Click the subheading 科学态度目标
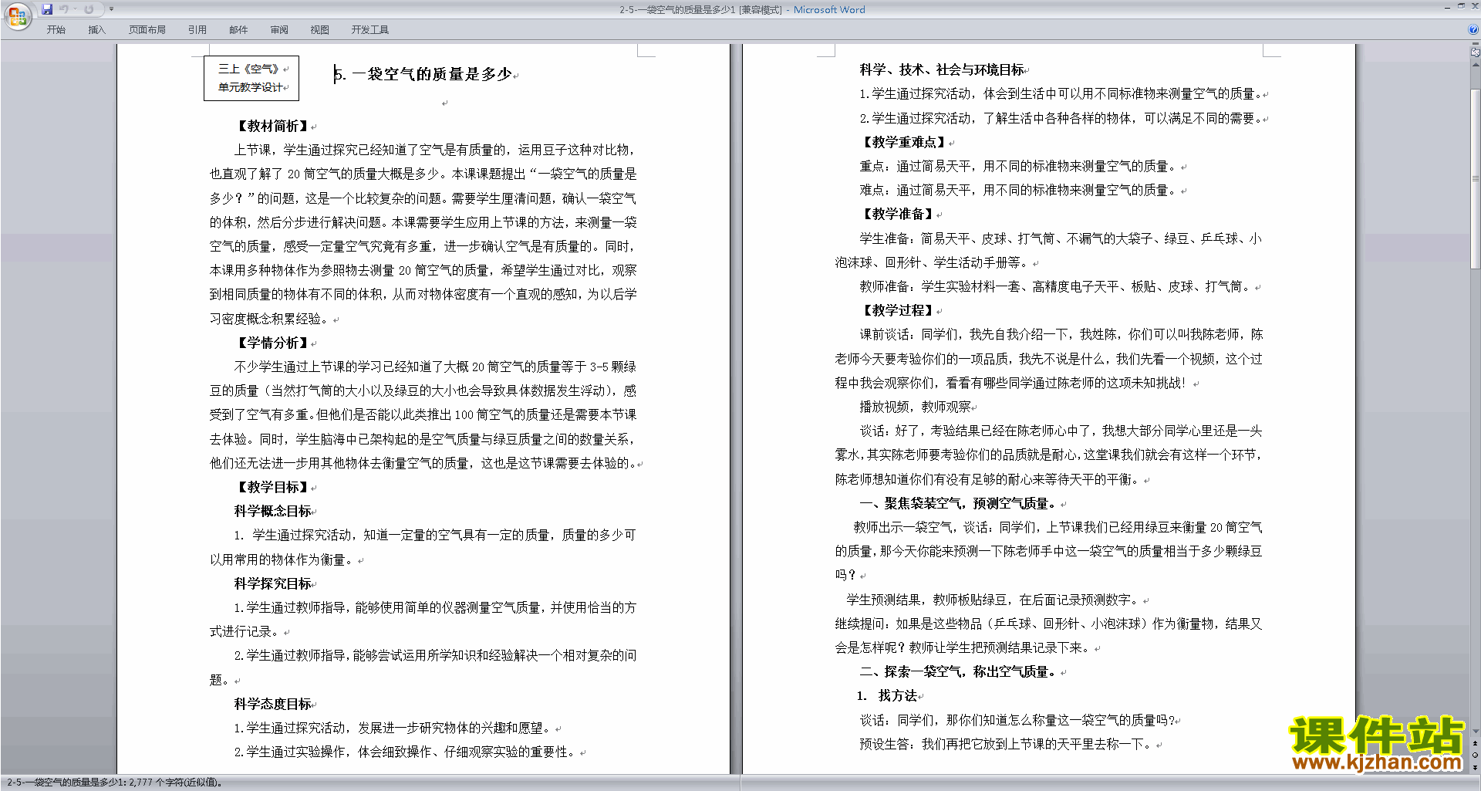 click(273, 704)
